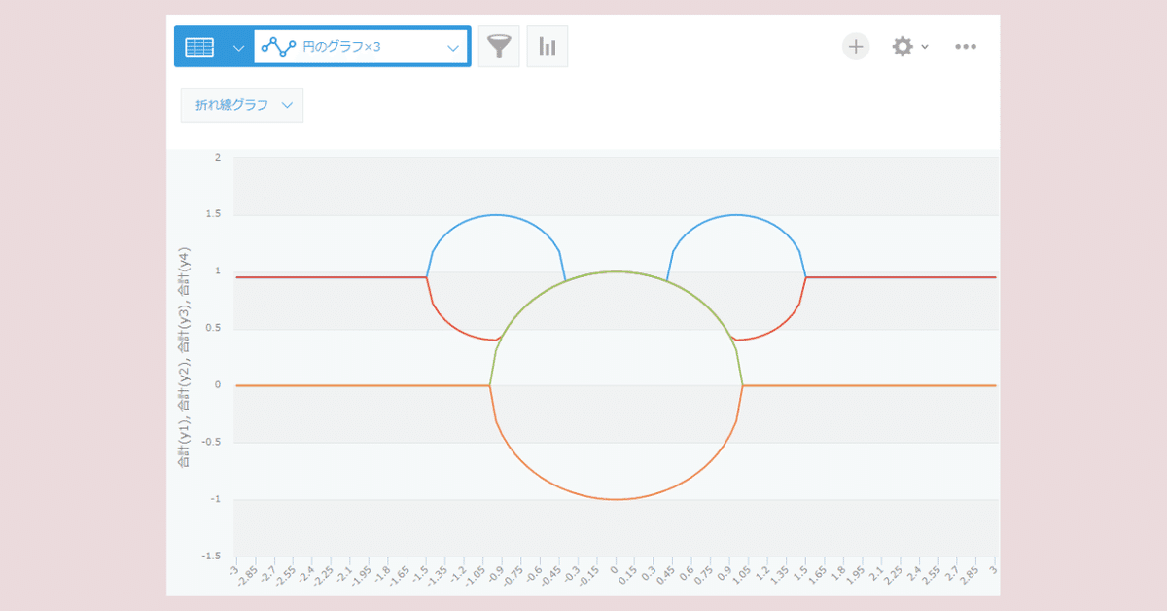Open the gear settings menu
The image size is (1167, 611).
902,46
